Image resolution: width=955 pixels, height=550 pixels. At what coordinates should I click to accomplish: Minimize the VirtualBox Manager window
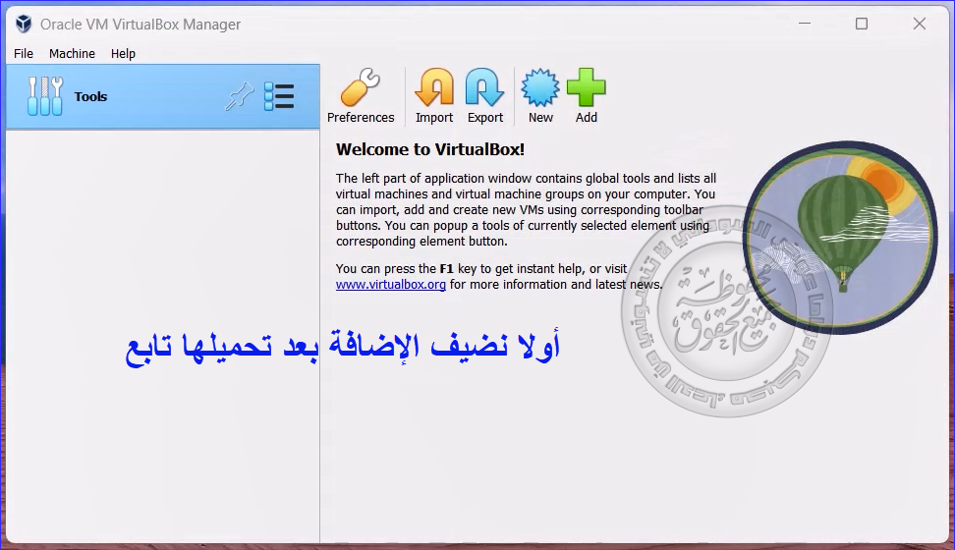tap(805, 25)
